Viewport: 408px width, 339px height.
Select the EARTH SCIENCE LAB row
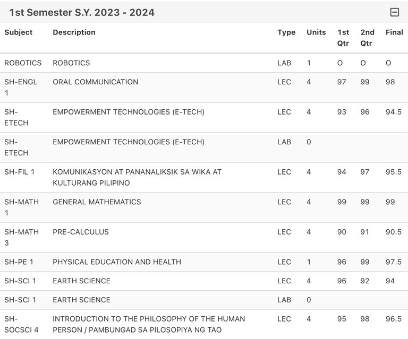pos(204,300)
